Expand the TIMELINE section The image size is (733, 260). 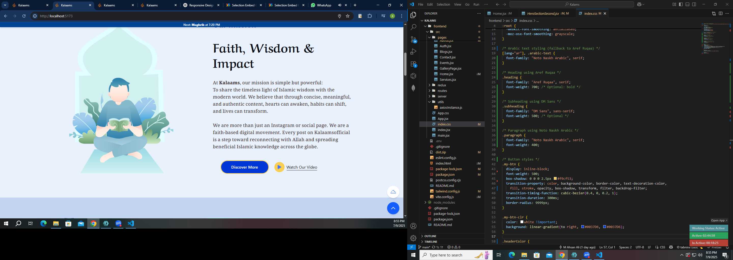tap(452, 241)
